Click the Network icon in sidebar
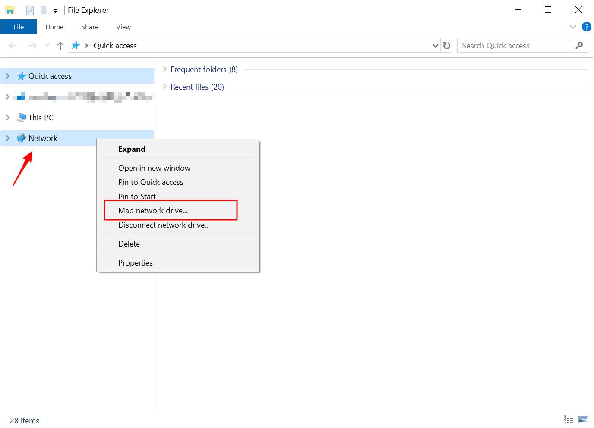Image resolution: width=594 pixels, height=428 pixels. click(x=21, y=138)
